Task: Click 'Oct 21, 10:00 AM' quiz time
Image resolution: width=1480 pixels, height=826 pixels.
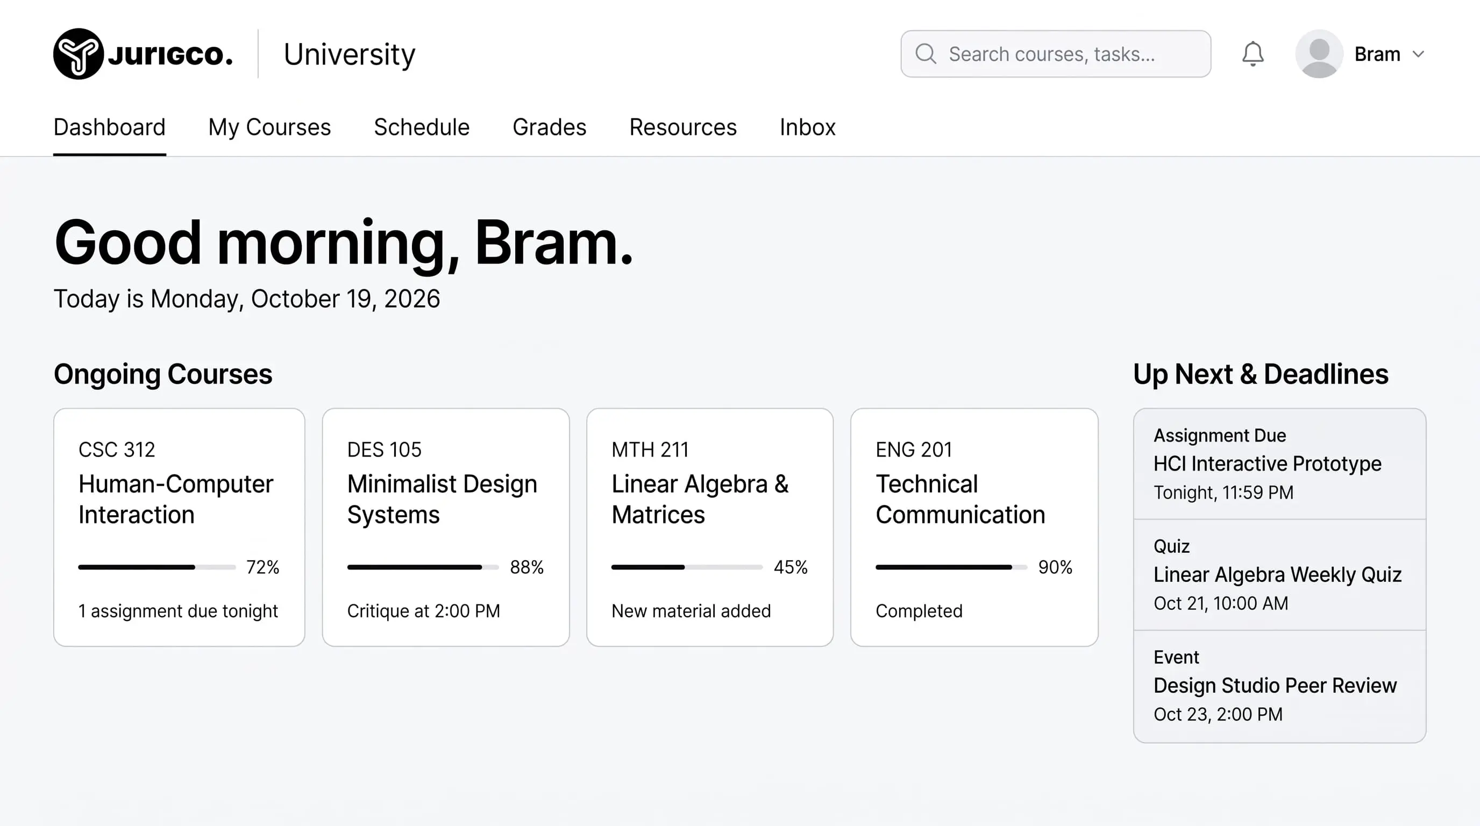Action: point(1221,603)
